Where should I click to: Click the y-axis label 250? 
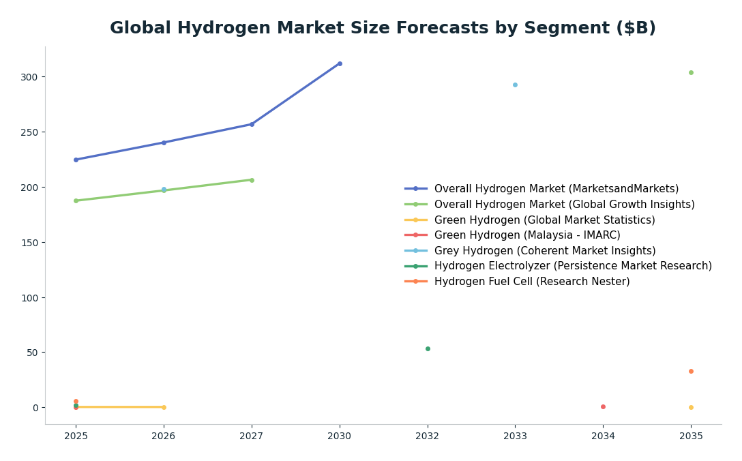(29, 132)
